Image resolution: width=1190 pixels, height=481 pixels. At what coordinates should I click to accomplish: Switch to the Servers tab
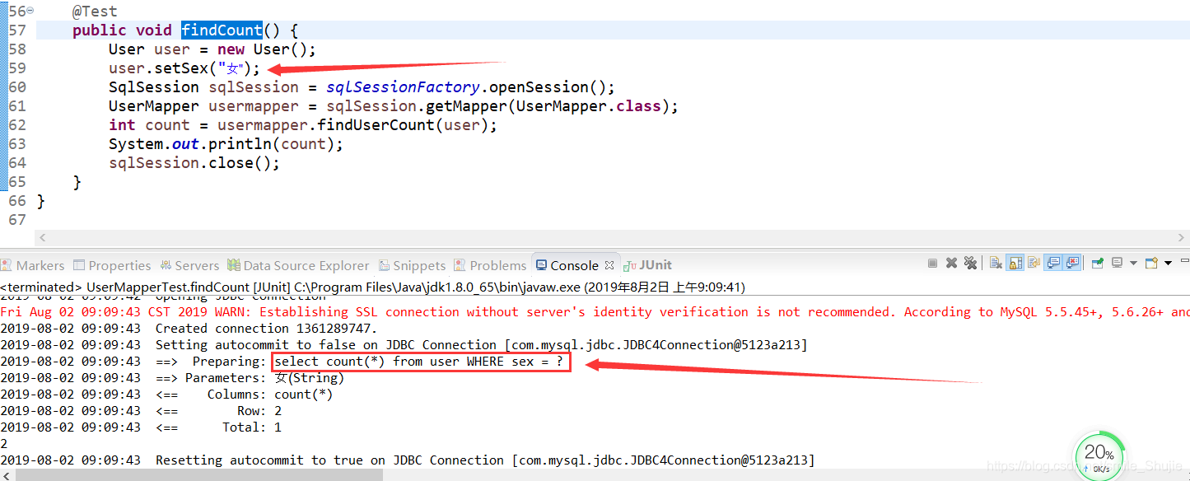(x=189, y=265)
